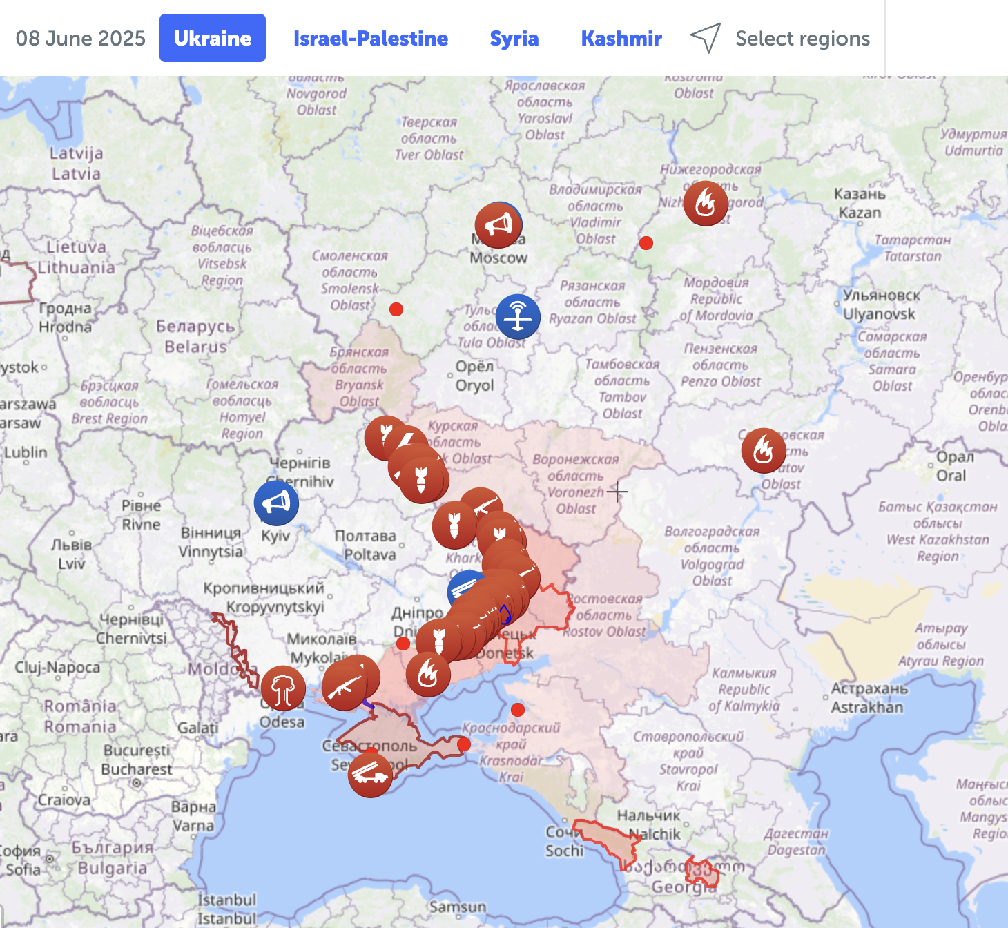
Task: Open the red dot in Smolensk Oblast
Action: [396, 309]
